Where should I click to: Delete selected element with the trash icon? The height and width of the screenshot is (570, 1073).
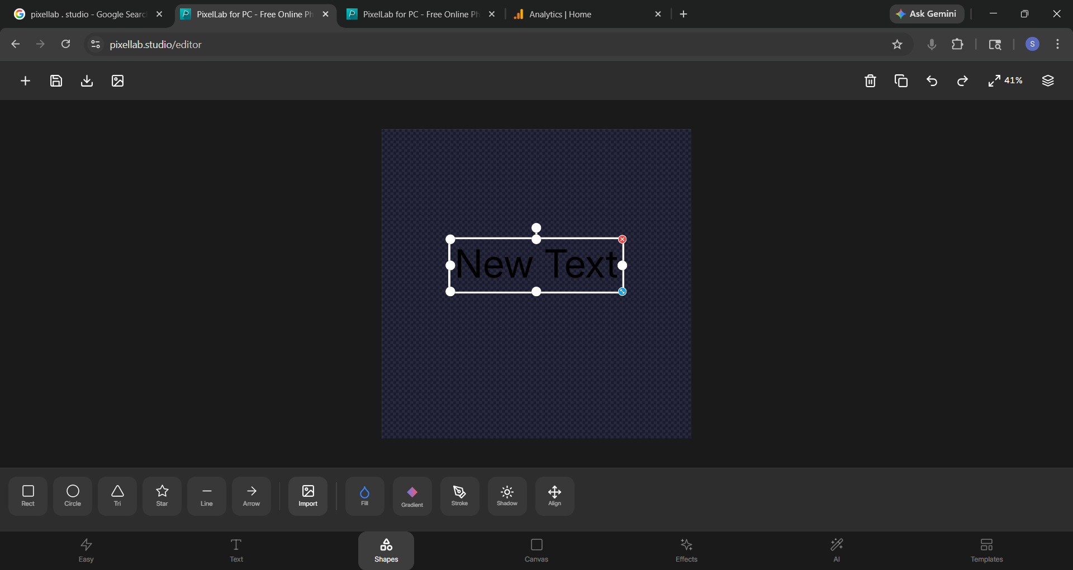point(870,81)
